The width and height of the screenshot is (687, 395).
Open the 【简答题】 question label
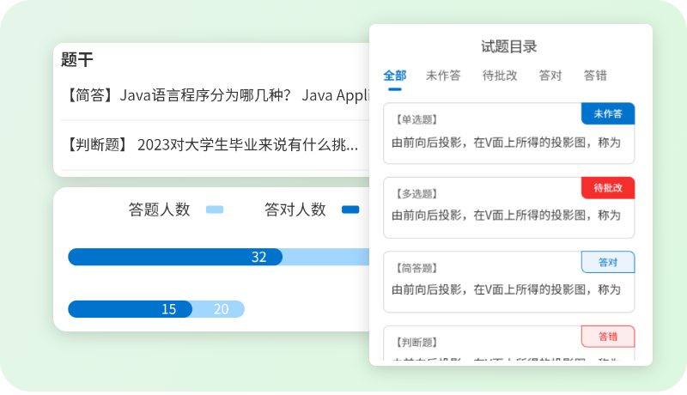[416, 268]
